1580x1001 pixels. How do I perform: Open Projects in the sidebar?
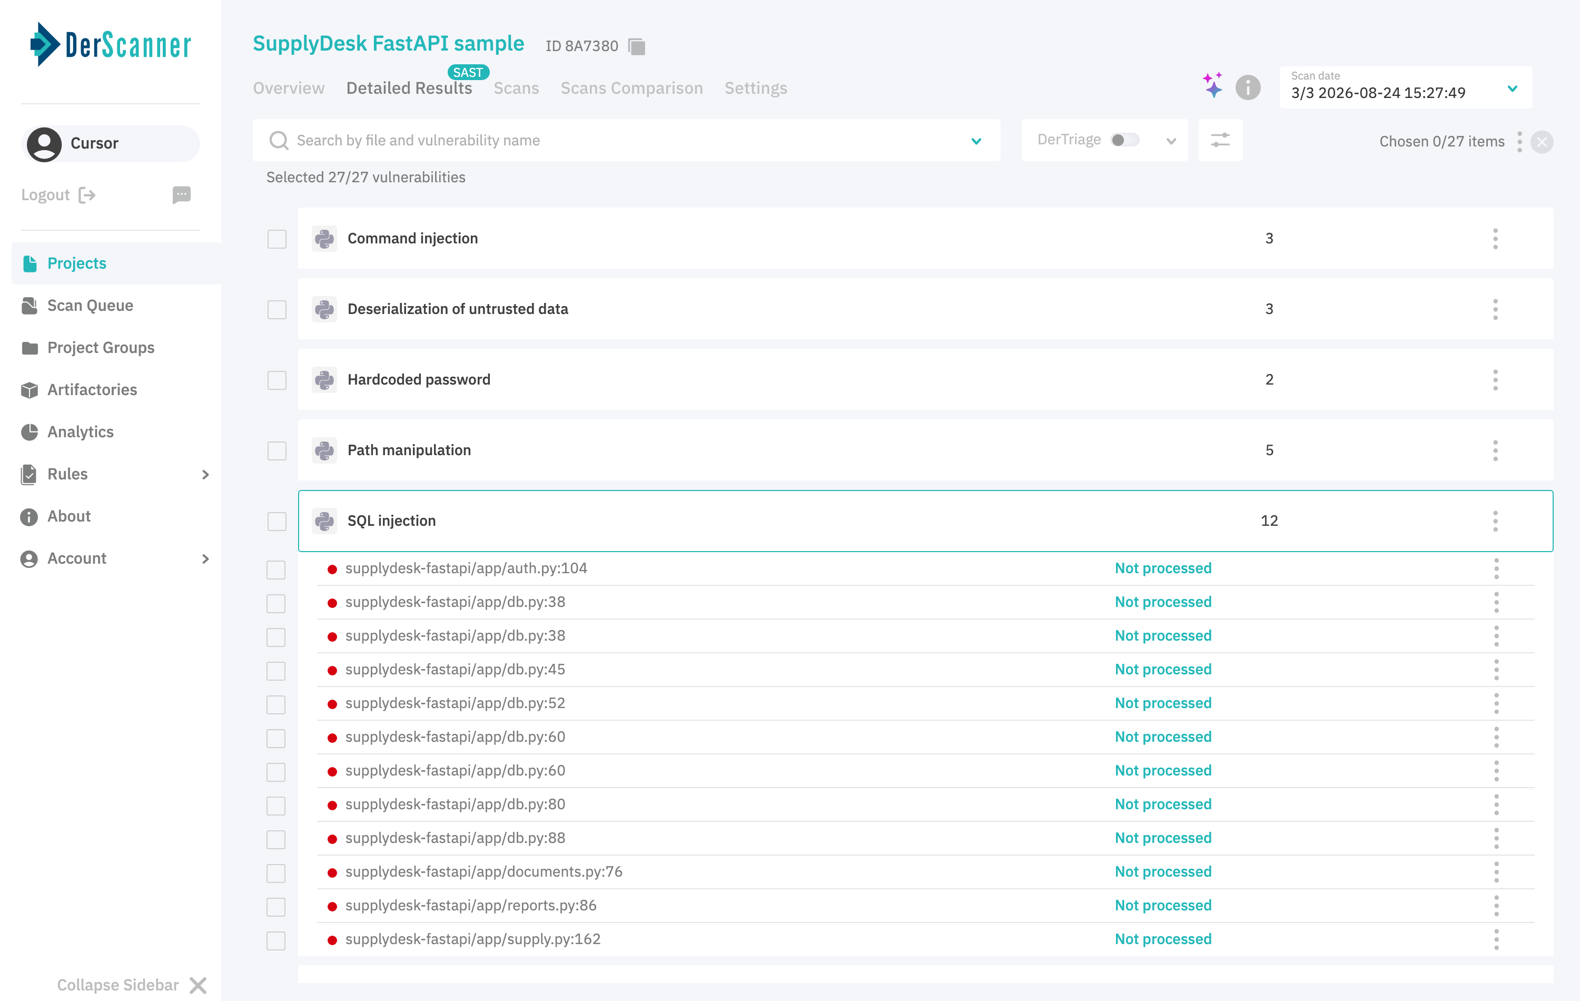click(115, 263)
